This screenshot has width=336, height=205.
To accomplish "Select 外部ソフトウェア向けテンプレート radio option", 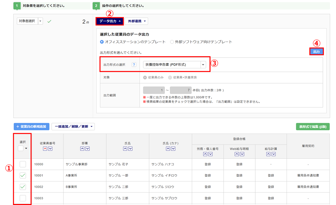I will (x=172, y=42).
